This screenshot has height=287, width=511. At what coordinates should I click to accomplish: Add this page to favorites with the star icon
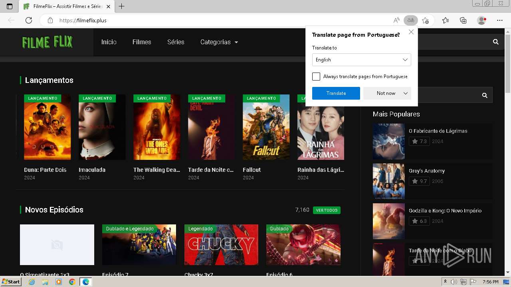[426, 20]
